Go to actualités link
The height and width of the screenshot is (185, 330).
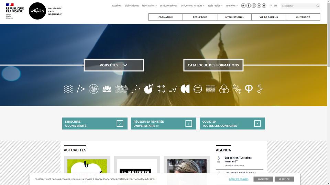click(117, 6)
